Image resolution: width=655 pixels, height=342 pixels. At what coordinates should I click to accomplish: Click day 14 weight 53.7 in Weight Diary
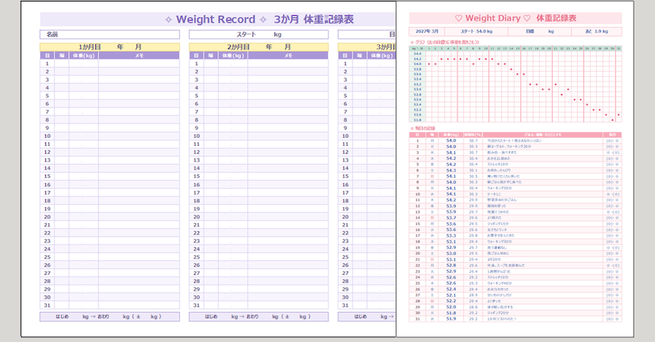point(451,218)
